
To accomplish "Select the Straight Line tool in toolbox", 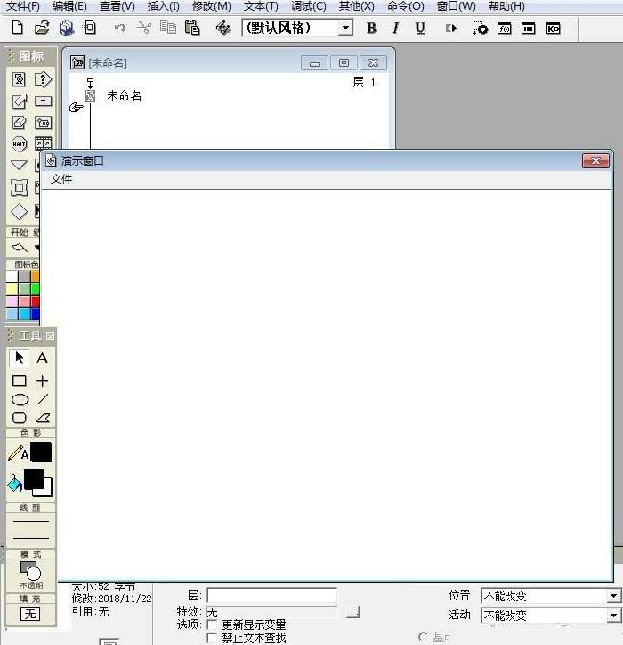I will 42,380.
